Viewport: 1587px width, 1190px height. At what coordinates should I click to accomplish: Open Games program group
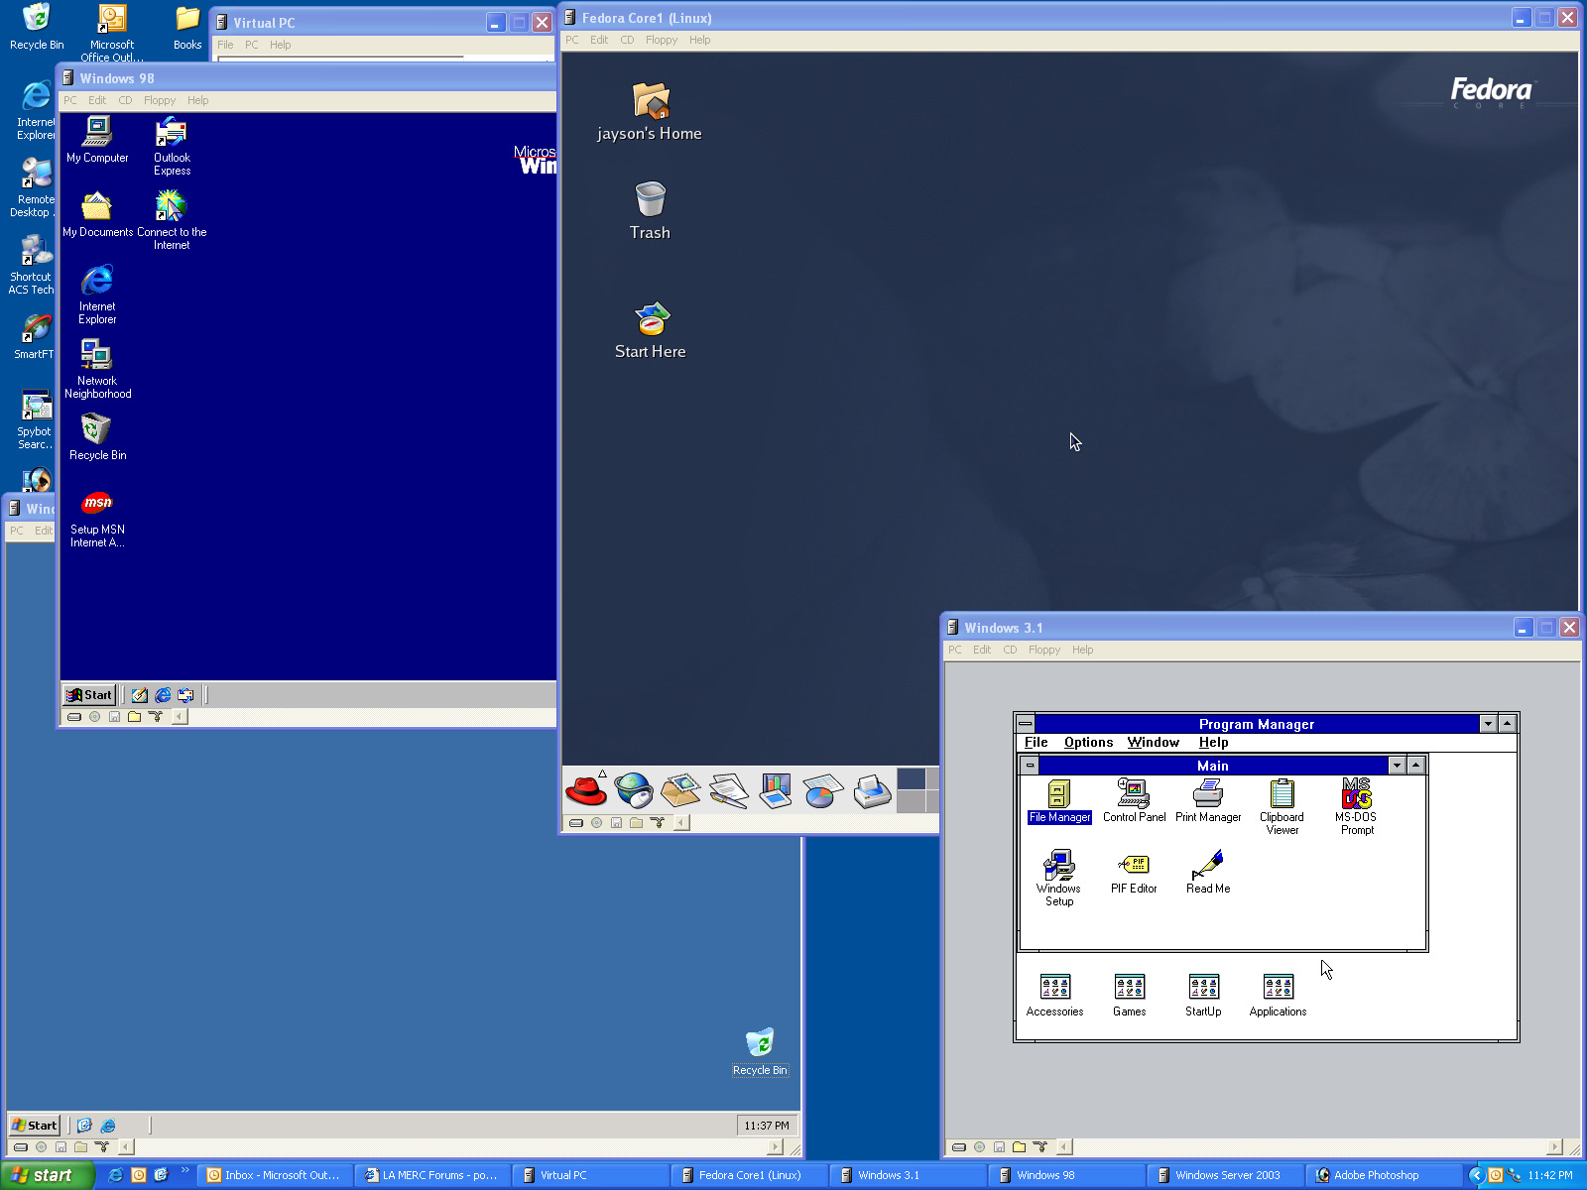(x=1129, y=996)
